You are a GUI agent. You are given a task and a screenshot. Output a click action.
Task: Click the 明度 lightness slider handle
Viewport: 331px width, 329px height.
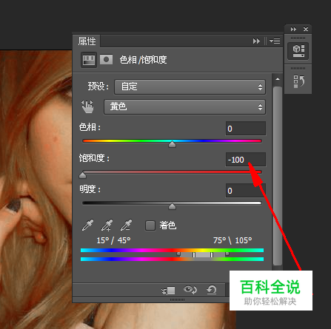click(x=172, y=206)
